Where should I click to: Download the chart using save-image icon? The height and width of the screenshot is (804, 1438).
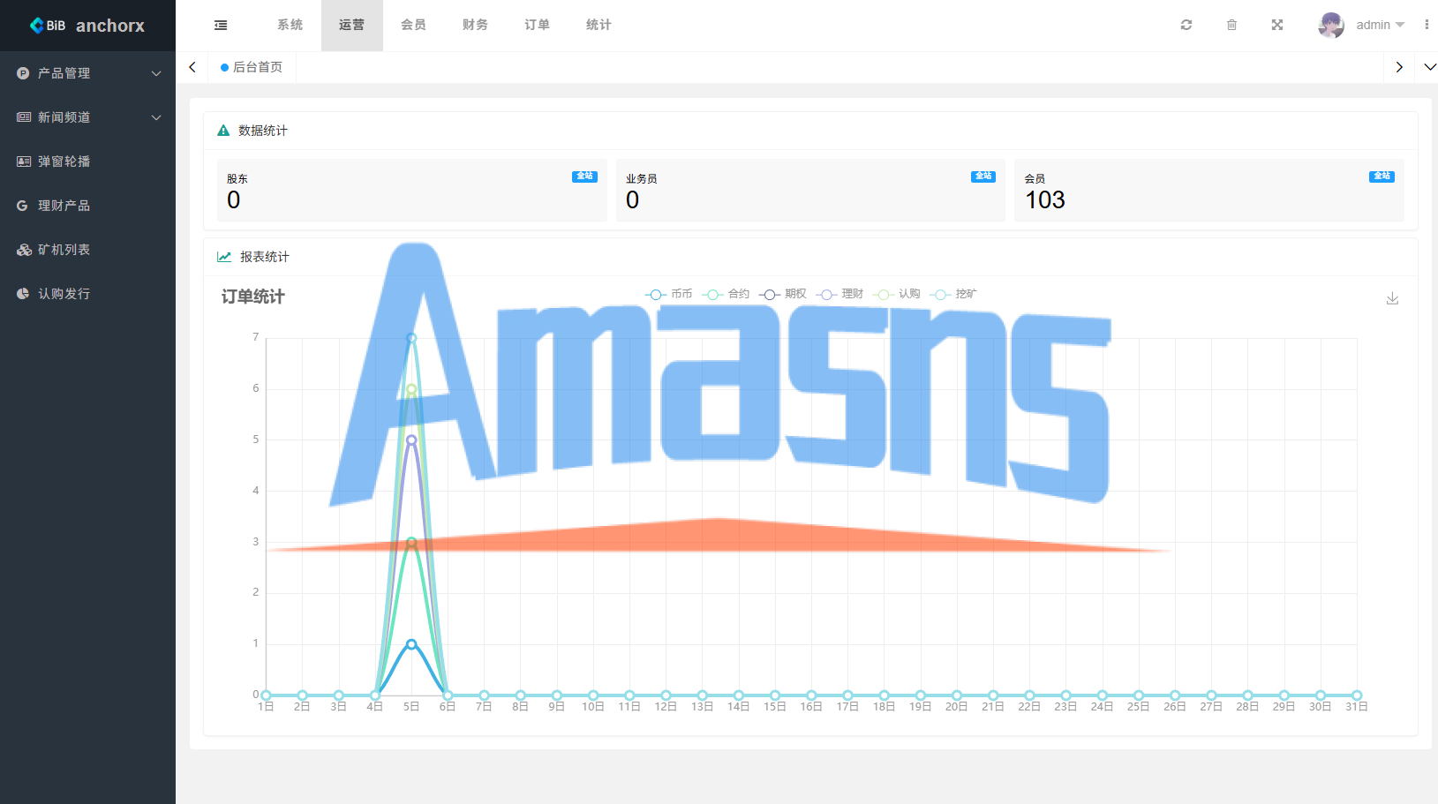pyautogui.click(x=1392, y=298)
